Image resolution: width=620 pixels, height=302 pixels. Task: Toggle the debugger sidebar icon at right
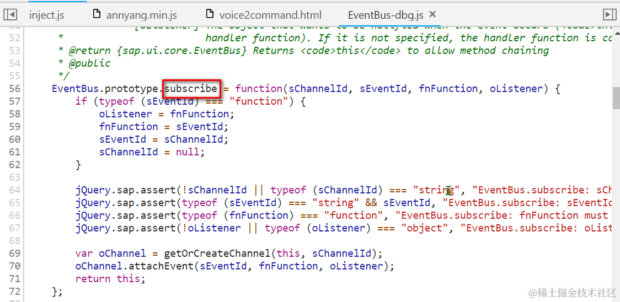[x=610, y=15]
